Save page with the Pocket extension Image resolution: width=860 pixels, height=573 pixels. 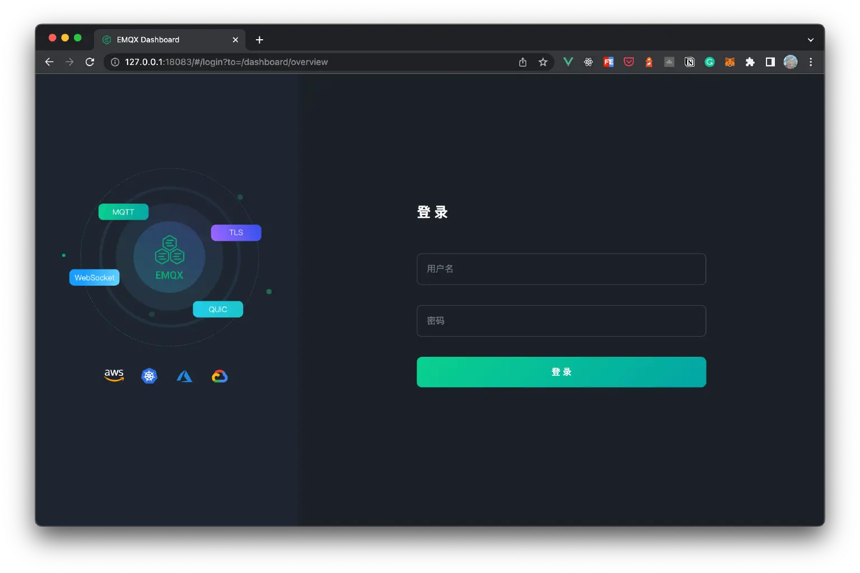[628, 62]
